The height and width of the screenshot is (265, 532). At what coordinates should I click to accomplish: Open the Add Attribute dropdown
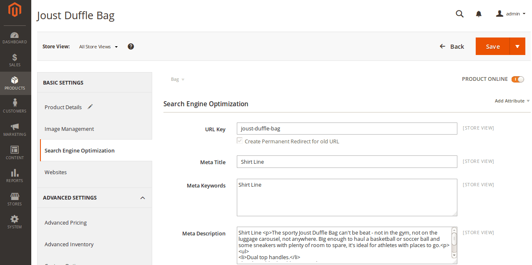[512, 101]
